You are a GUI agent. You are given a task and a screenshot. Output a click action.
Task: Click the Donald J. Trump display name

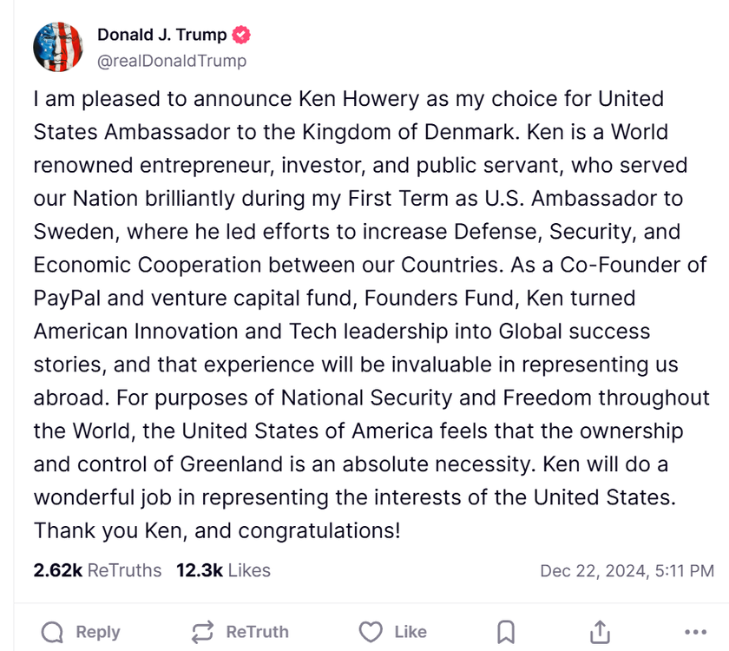pos(162,36)
